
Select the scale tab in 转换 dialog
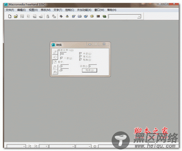[55, 62]
